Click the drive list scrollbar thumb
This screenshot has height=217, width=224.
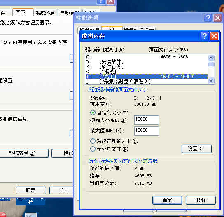[211, 64]
